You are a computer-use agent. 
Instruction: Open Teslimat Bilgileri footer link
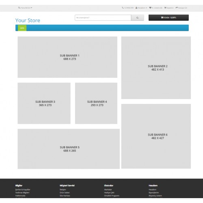pyautogui.click(x=22, y=192)
